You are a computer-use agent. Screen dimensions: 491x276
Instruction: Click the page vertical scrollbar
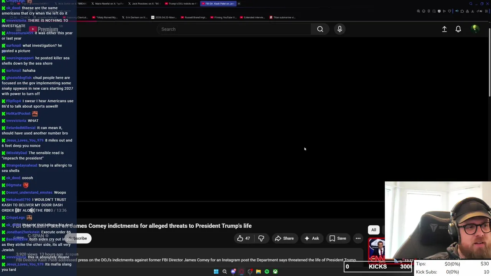point(489,61)
